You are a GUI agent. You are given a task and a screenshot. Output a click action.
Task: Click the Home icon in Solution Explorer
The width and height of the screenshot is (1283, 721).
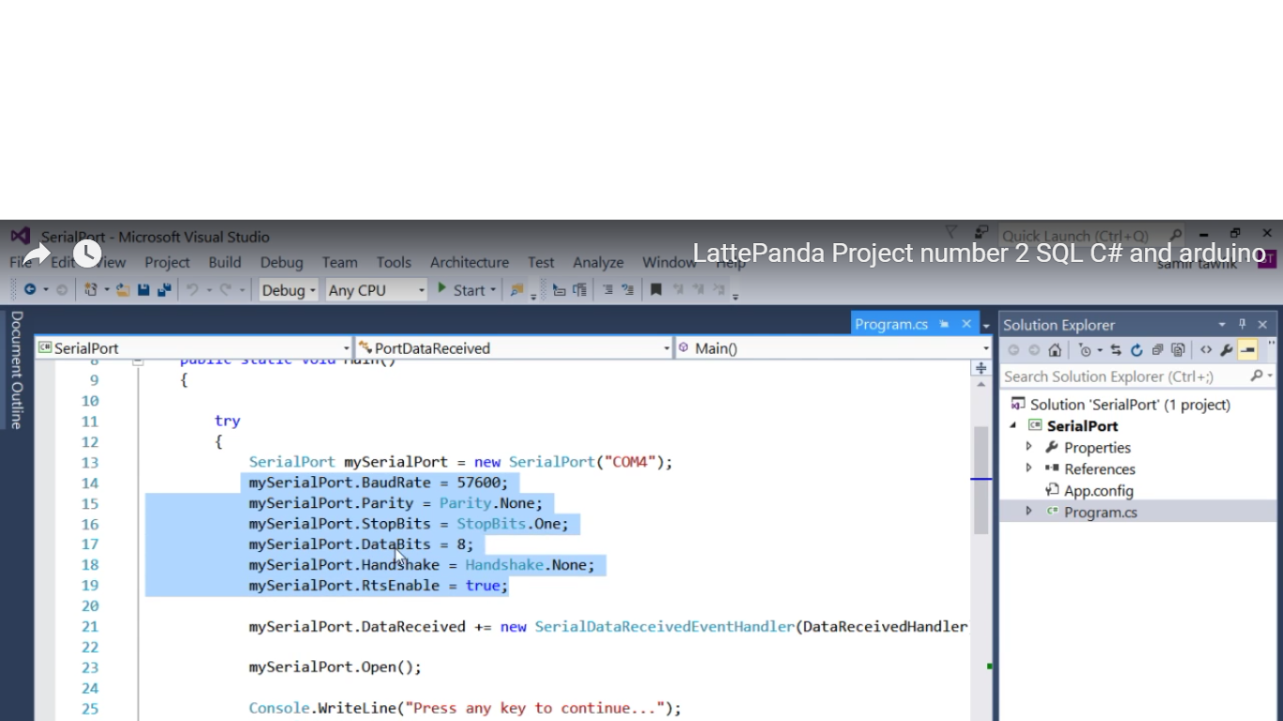click(x=1055, y=349)
